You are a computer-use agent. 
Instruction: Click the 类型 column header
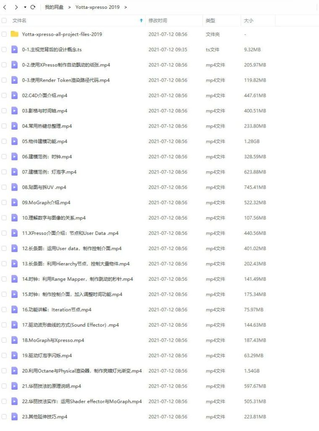[x=210, y=20]
